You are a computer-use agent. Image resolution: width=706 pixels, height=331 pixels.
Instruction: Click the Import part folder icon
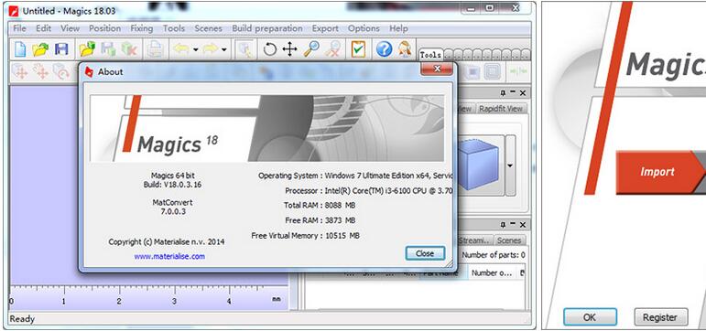pos(87,49)
